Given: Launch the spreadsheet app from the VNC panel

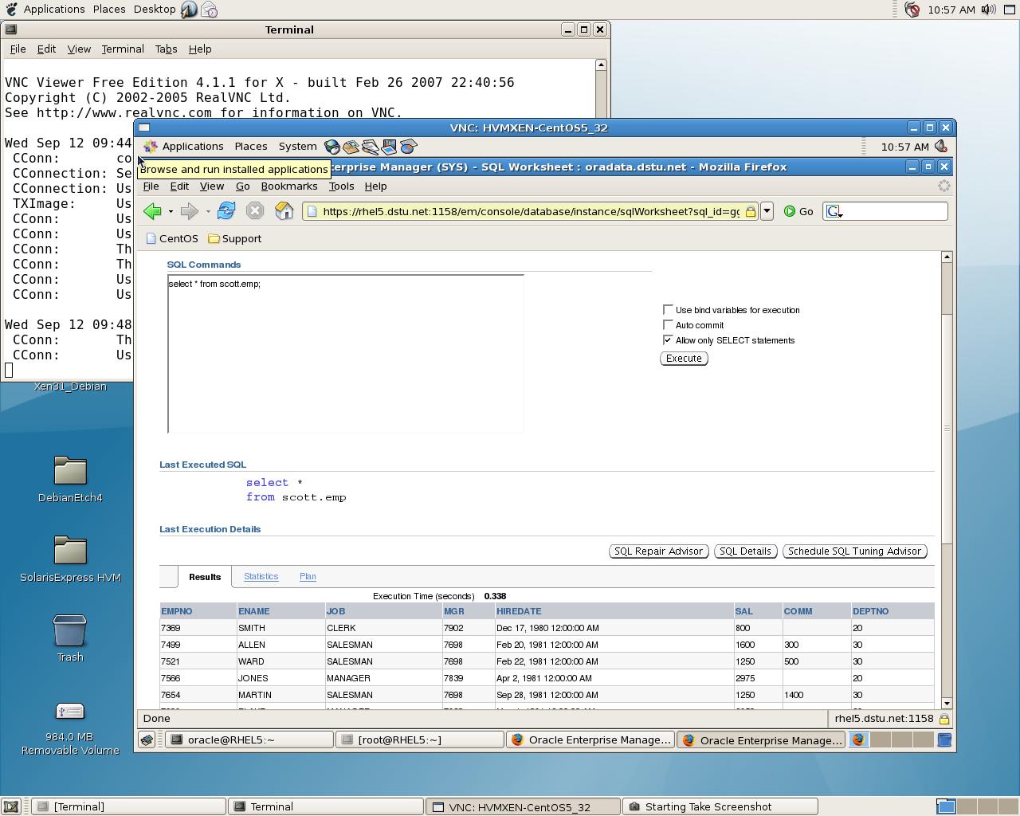Looking at the screenshot, I should (409, 147).
